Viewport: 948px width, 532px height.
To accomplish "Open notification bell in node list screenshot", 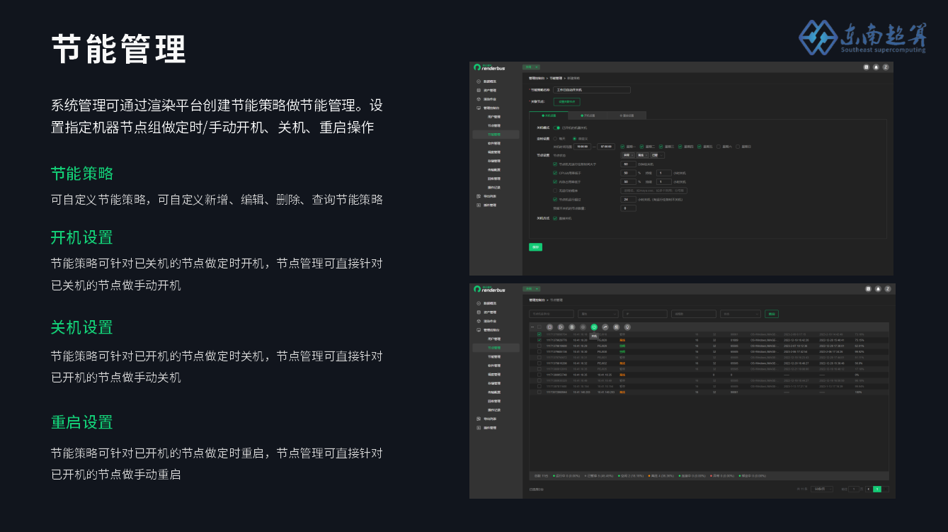I will point(878,289).
